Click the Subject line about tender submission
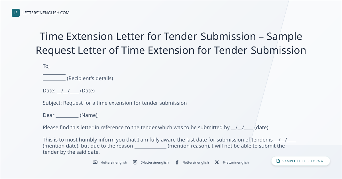 pos(115,103)
